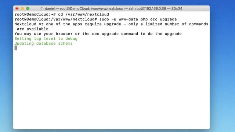This screenshot has height=132, width=235.
Task: Click the home folder icon in title bar
Action: coord(41,8)
